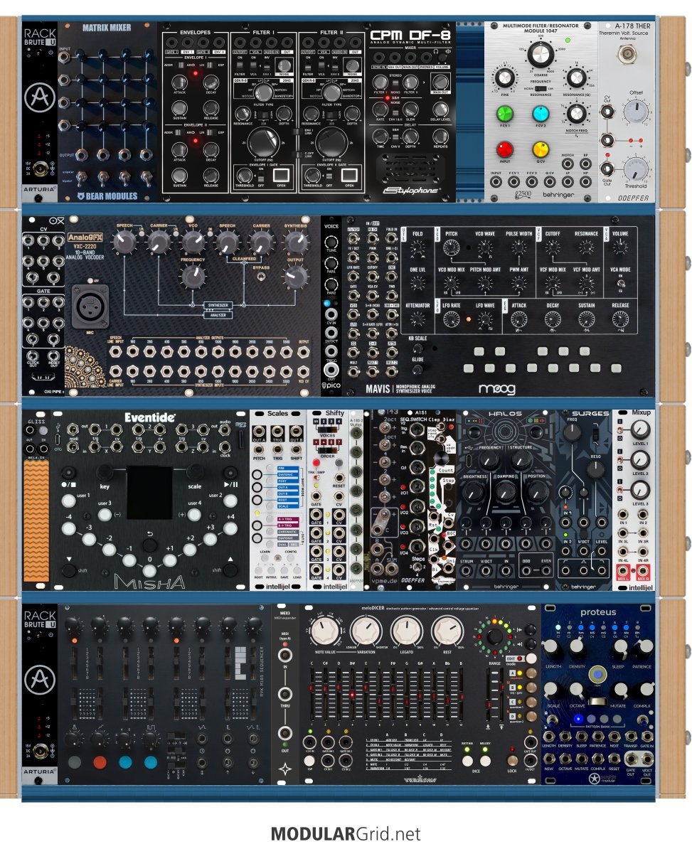The image size is (692, 849).
Task: Click the Stylophone speaker grille on the DF-8
Action: coord(410,169)
